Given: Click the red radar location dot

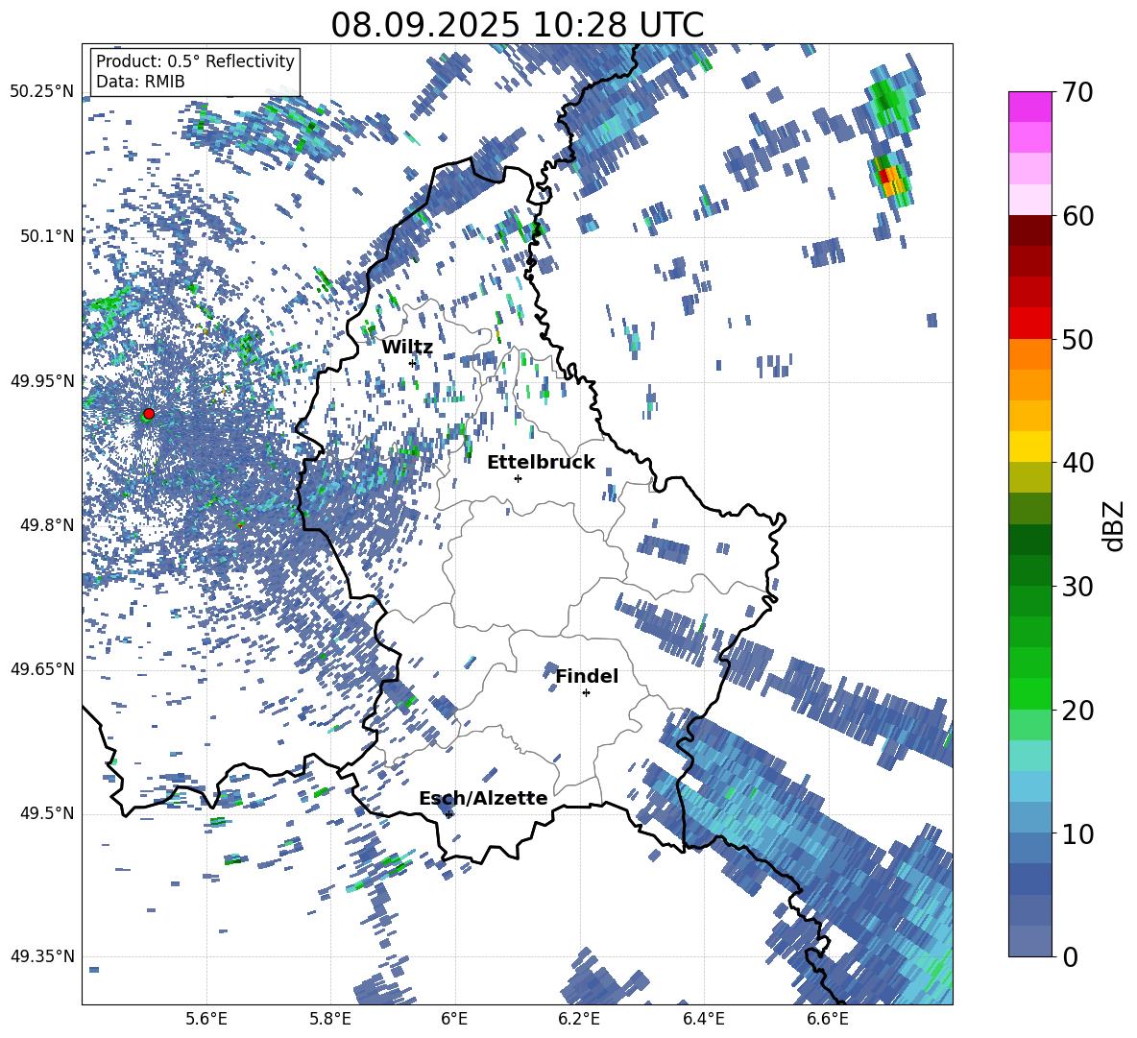Looking at the screenshot, I should pyautogui.click(x=149, y=413).
